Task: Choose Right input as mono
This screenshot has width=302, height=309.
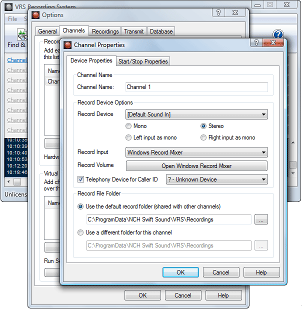Action: 203,137
